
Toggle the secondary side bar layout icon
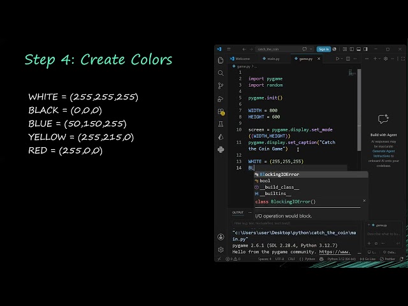click(x=365, y=49)
